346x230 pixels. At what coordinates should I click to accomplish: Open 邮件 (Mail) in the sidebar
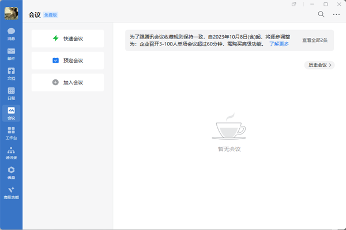(11, 53)
